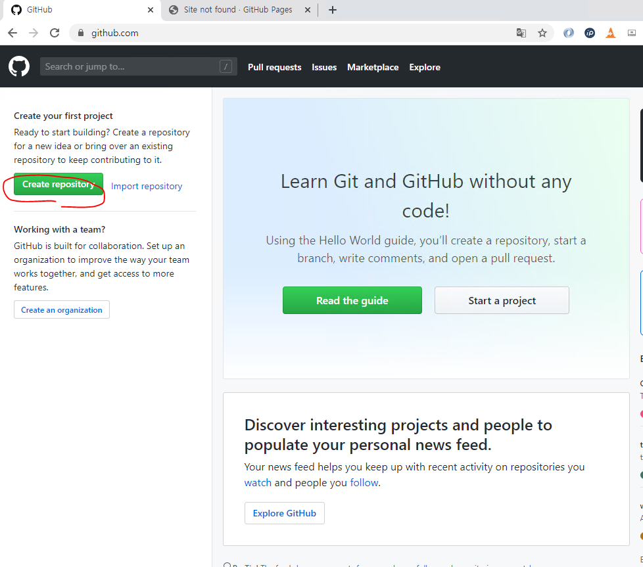Open the watch link in news feed text
Screen dimensions: 643x567
tap(258, 483)
